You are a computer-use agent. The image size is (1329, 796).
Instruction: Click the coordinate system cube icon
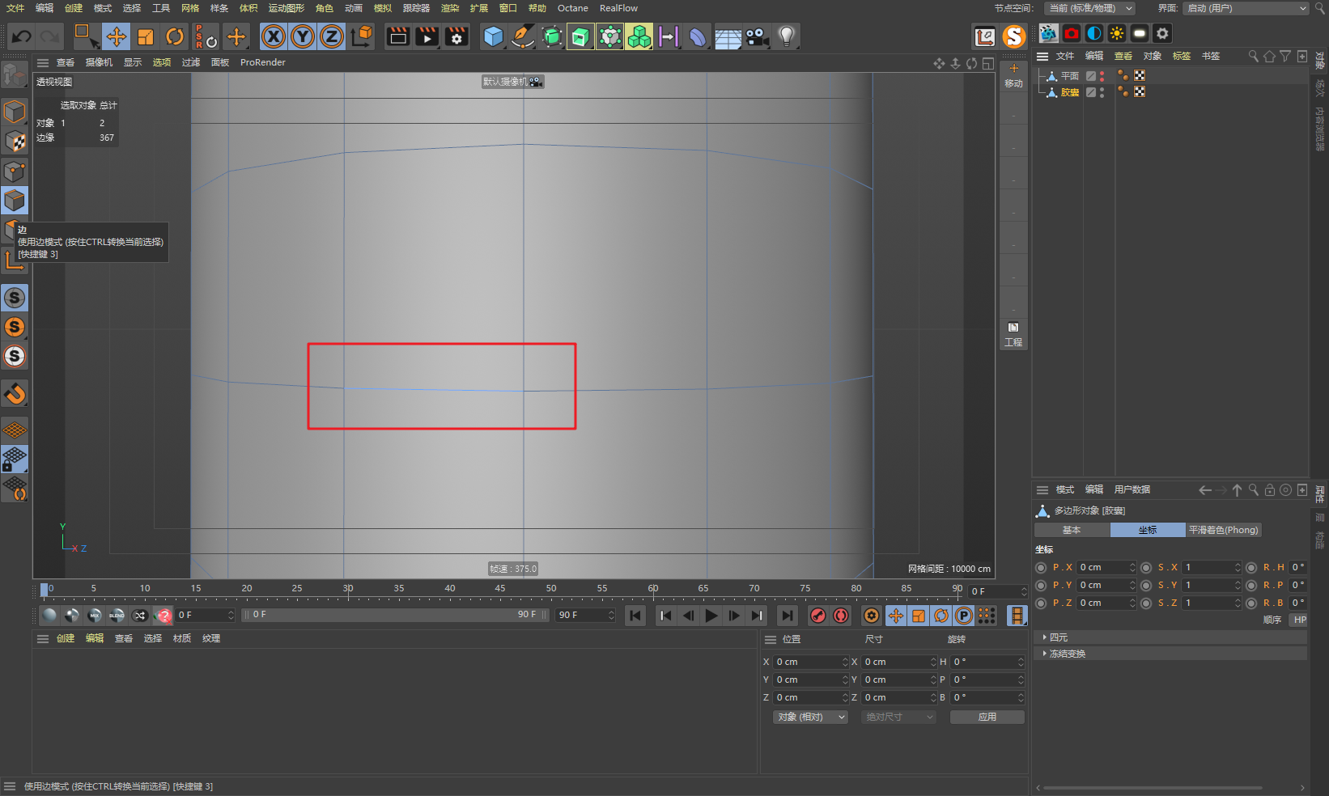click(362, 36)
